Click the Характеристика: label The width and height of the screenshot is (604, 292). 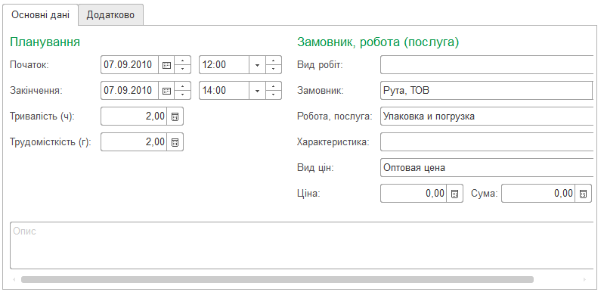coord(333,142)
